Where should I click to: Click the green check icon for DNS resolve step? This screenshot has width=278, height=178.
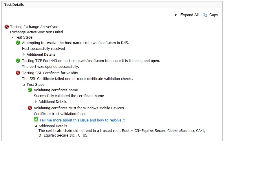(x=18, y=43)
